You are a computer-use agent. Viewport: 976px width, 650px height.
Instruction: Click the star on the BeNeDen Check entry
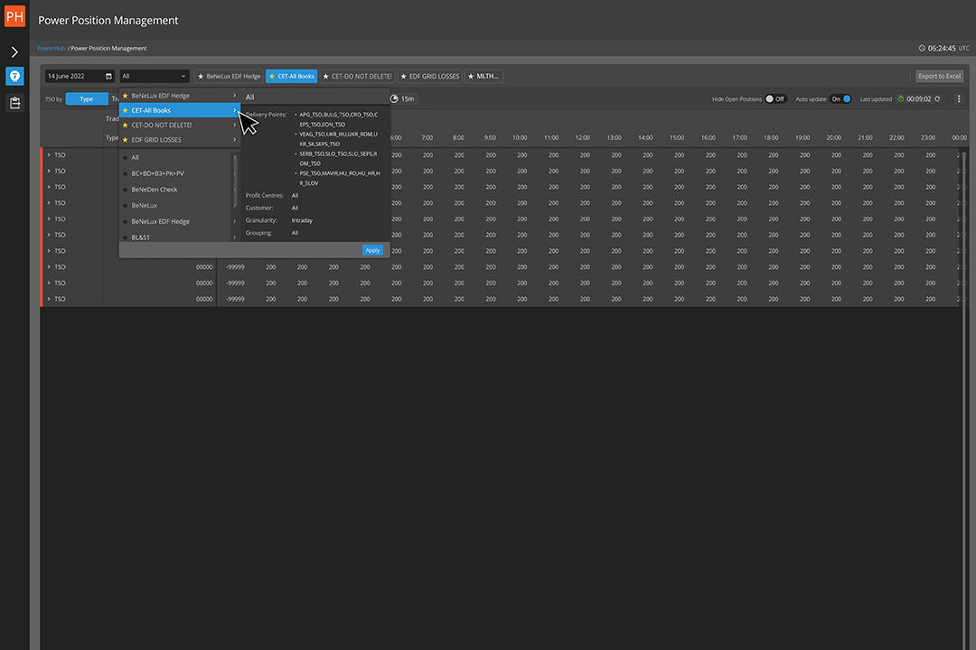click(x=125, y=190)
